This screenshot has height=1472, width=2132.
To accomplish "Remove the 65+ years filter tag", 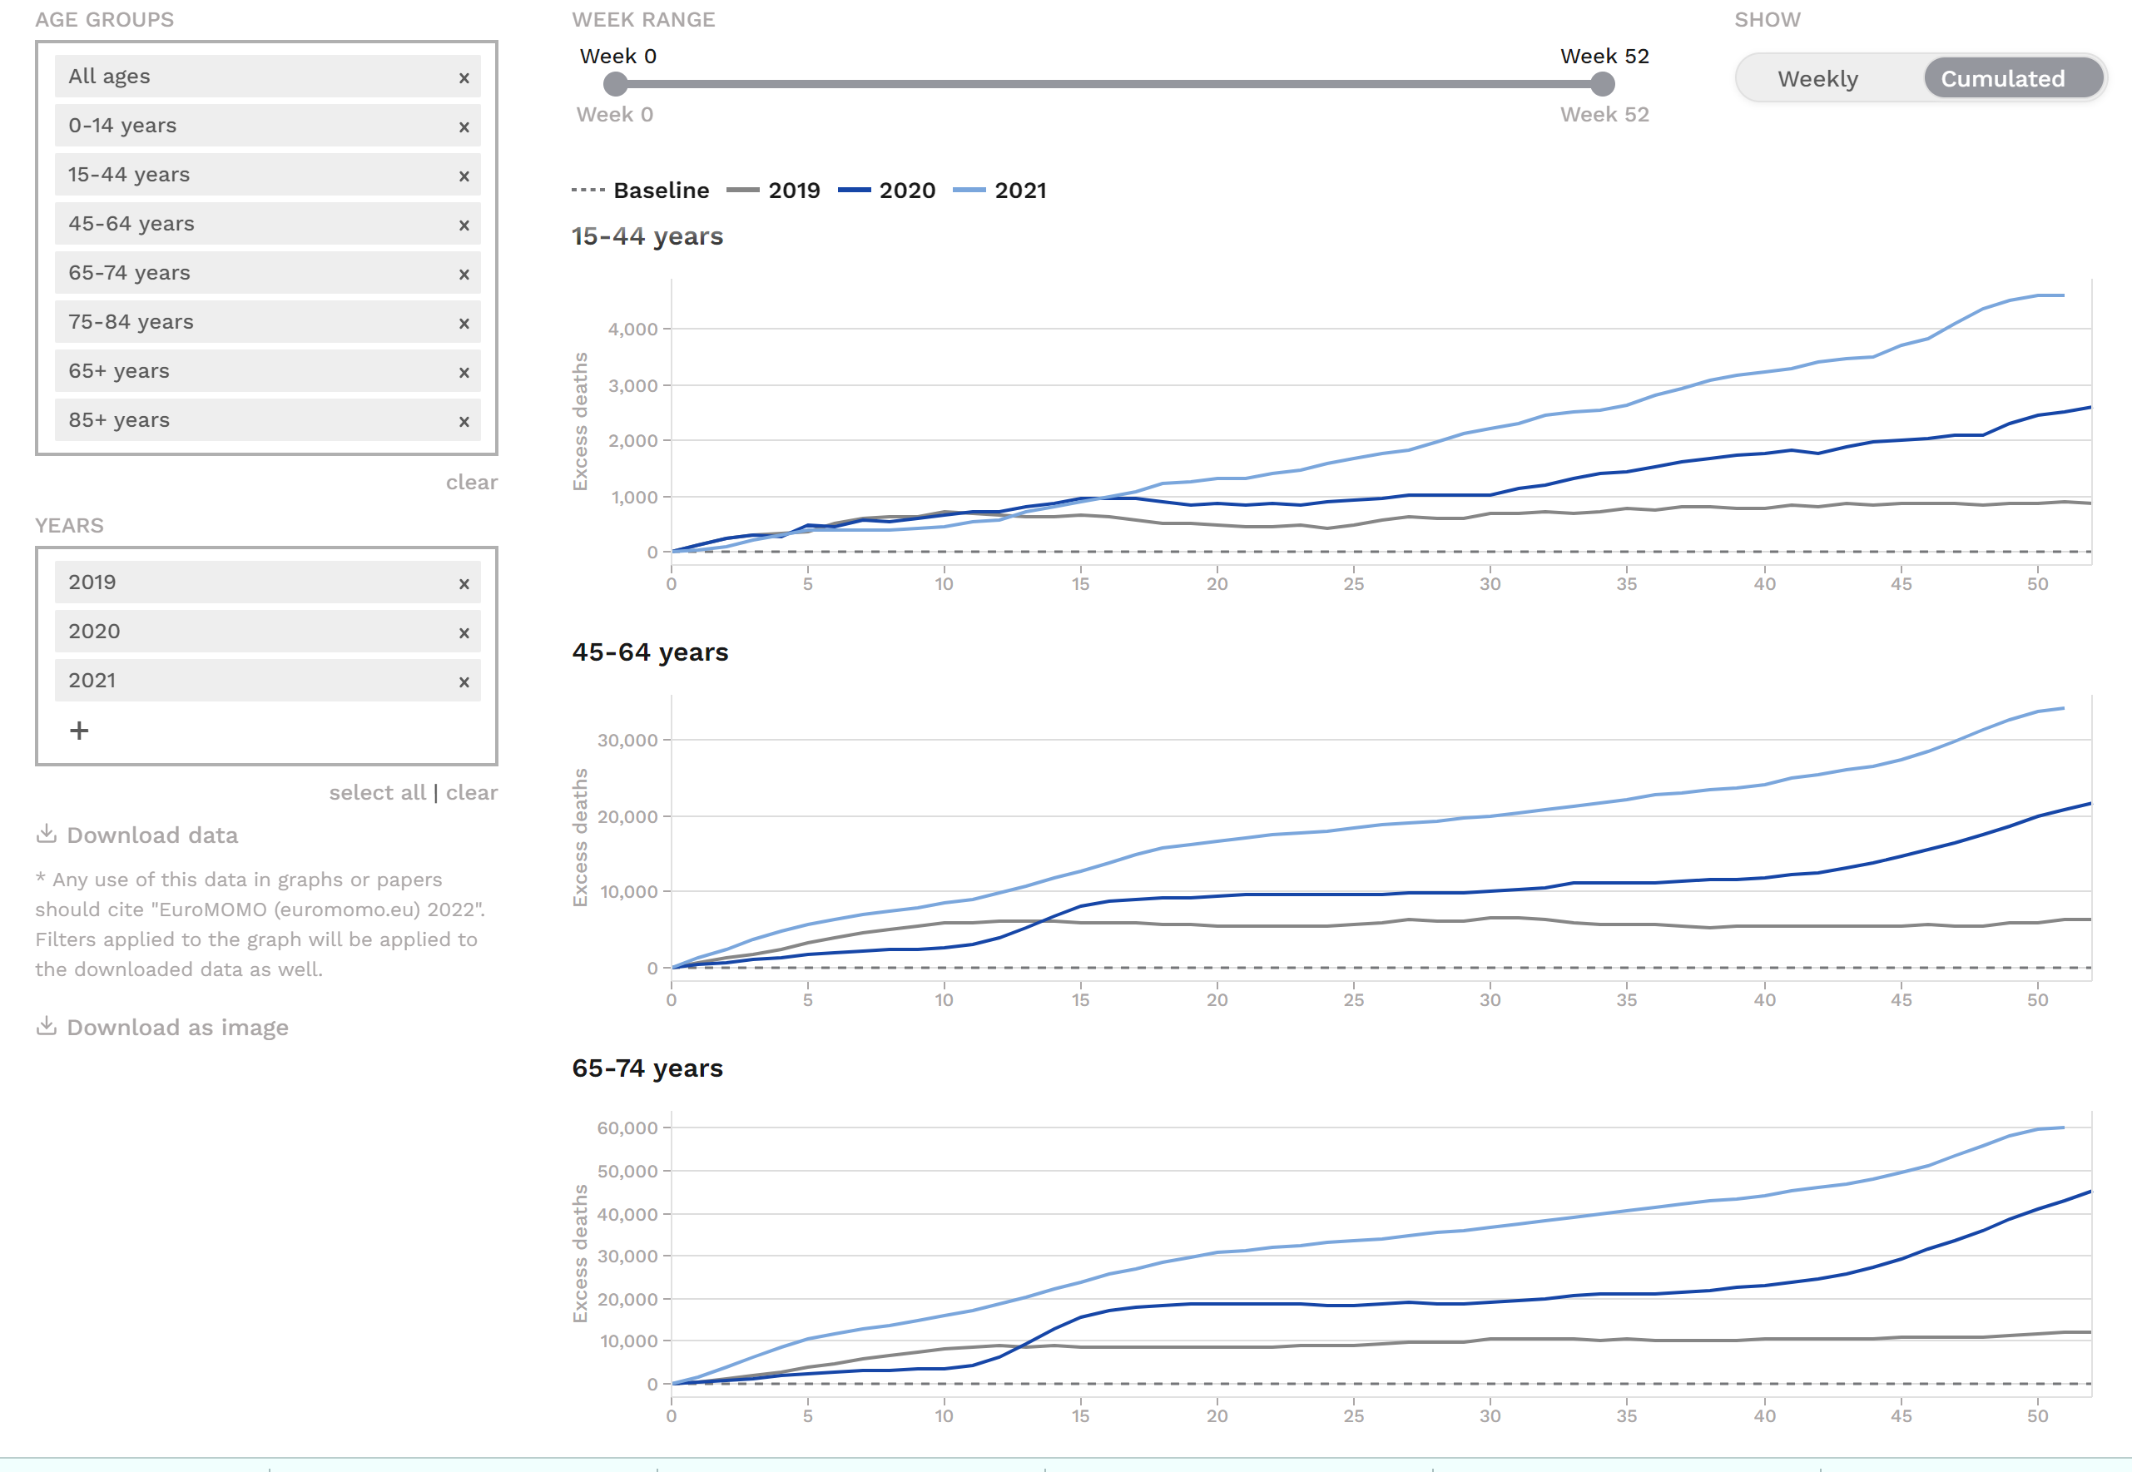I will pyautogui.click(x=464, y=372).
